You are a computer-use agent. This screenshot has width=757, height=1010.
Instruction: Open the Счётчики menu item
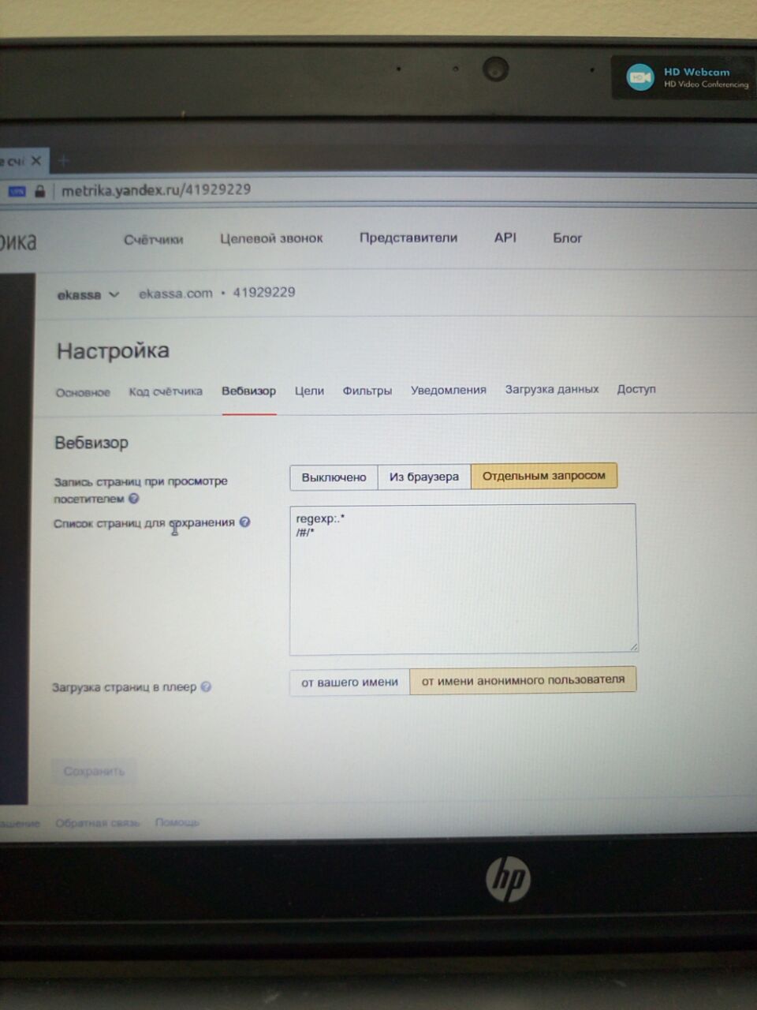[153, 239]
